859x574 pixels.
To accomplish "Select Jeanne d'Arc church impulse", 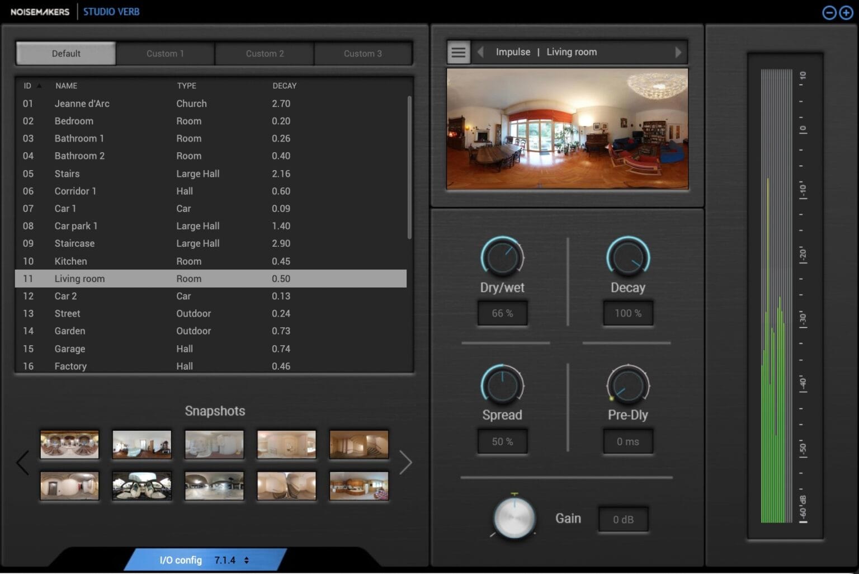I will 82,103.
